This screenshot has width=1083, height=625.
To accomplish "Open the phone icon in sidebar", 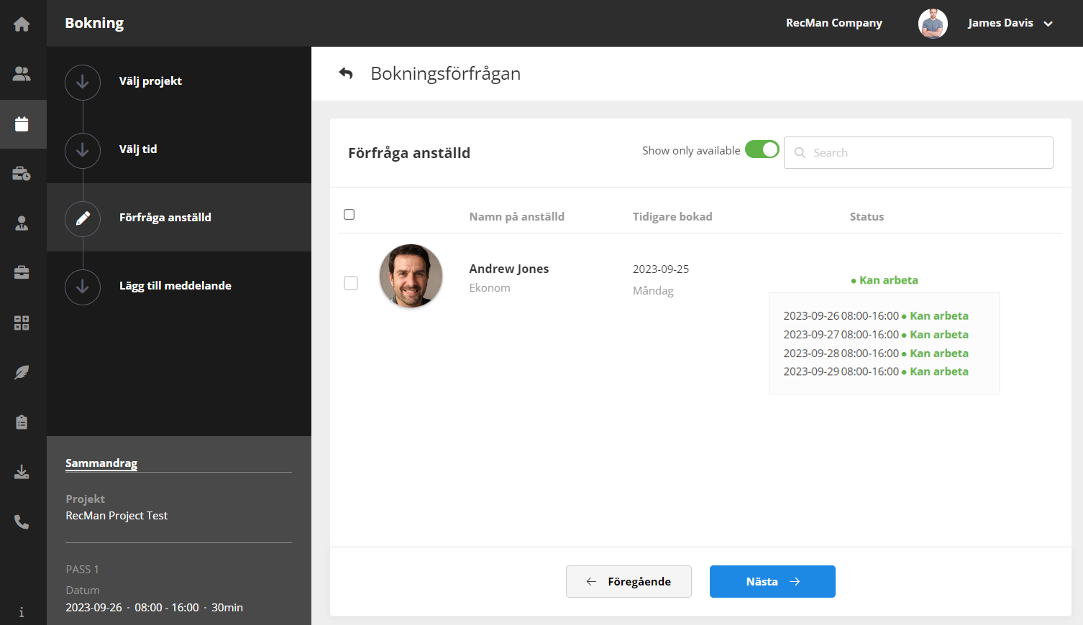I will [22, 522].
